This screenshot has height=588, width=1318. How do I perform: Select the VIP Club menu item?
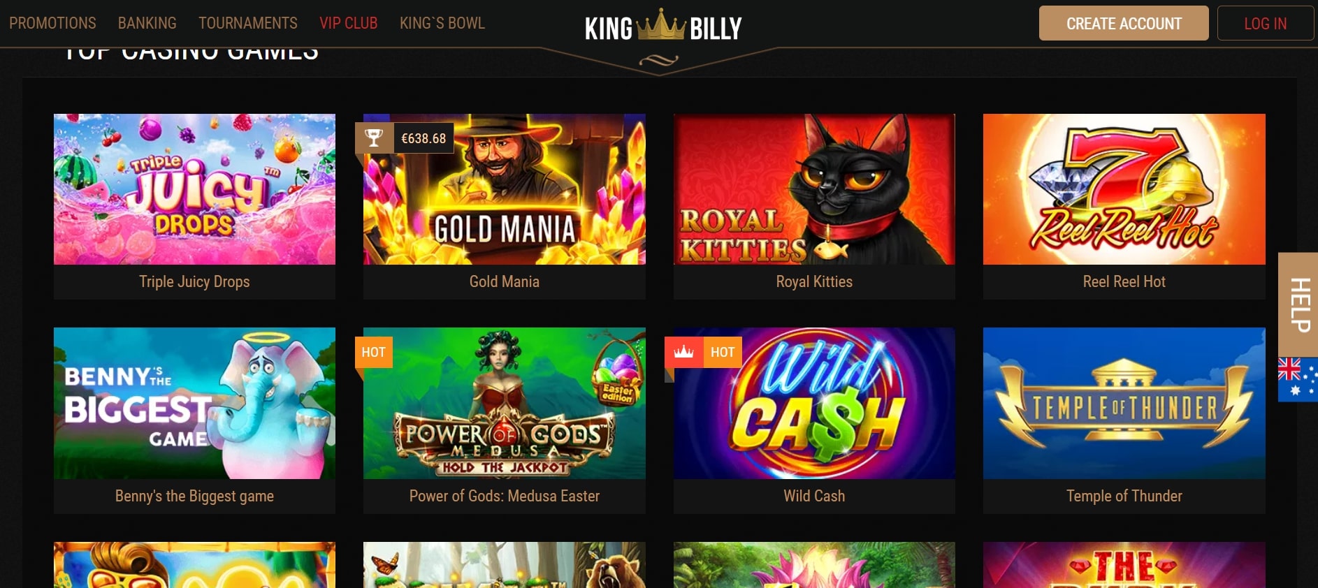349,23
